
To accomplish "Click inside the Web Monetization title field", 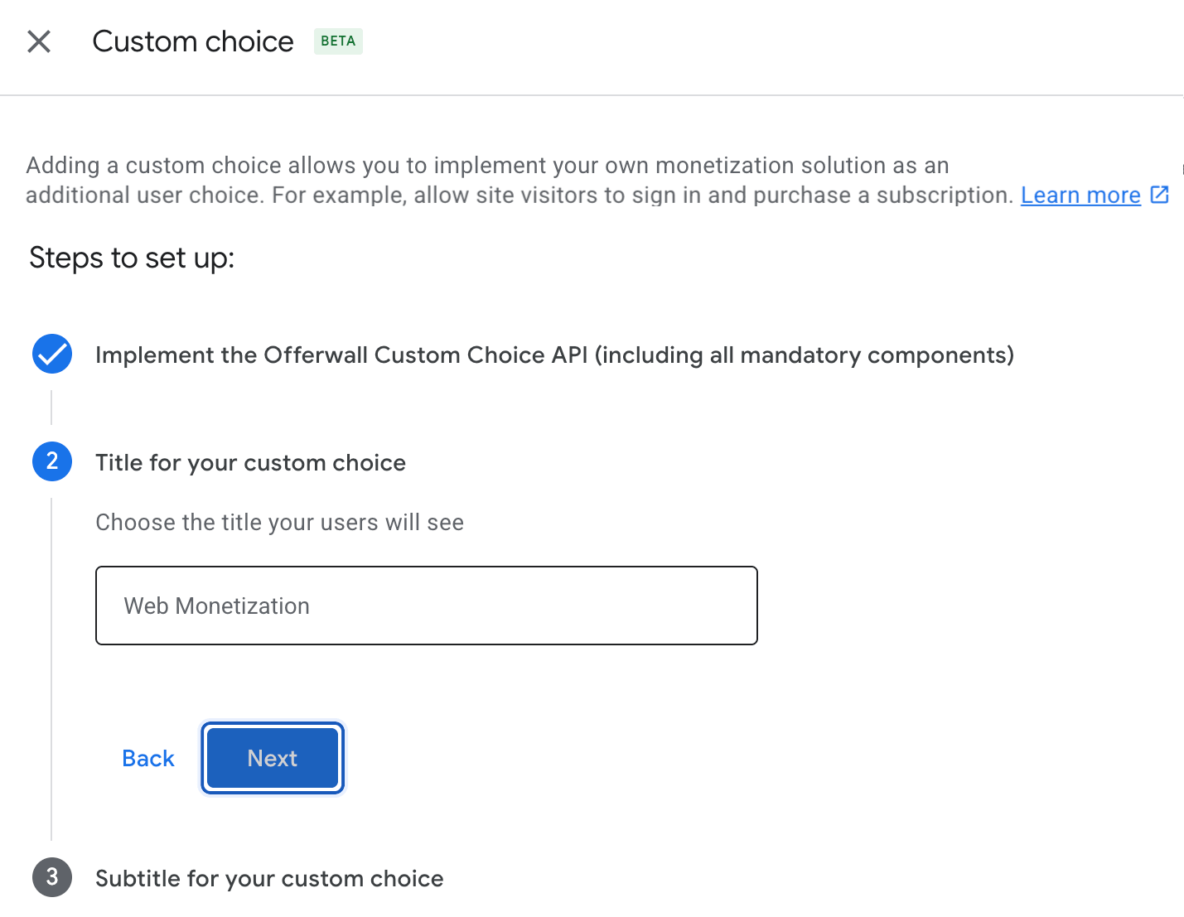I will pyautogui.click(x=426, y=606).
